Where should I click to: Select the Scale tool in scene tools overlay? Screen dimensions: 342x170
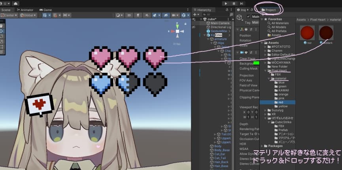click(2, 41)
